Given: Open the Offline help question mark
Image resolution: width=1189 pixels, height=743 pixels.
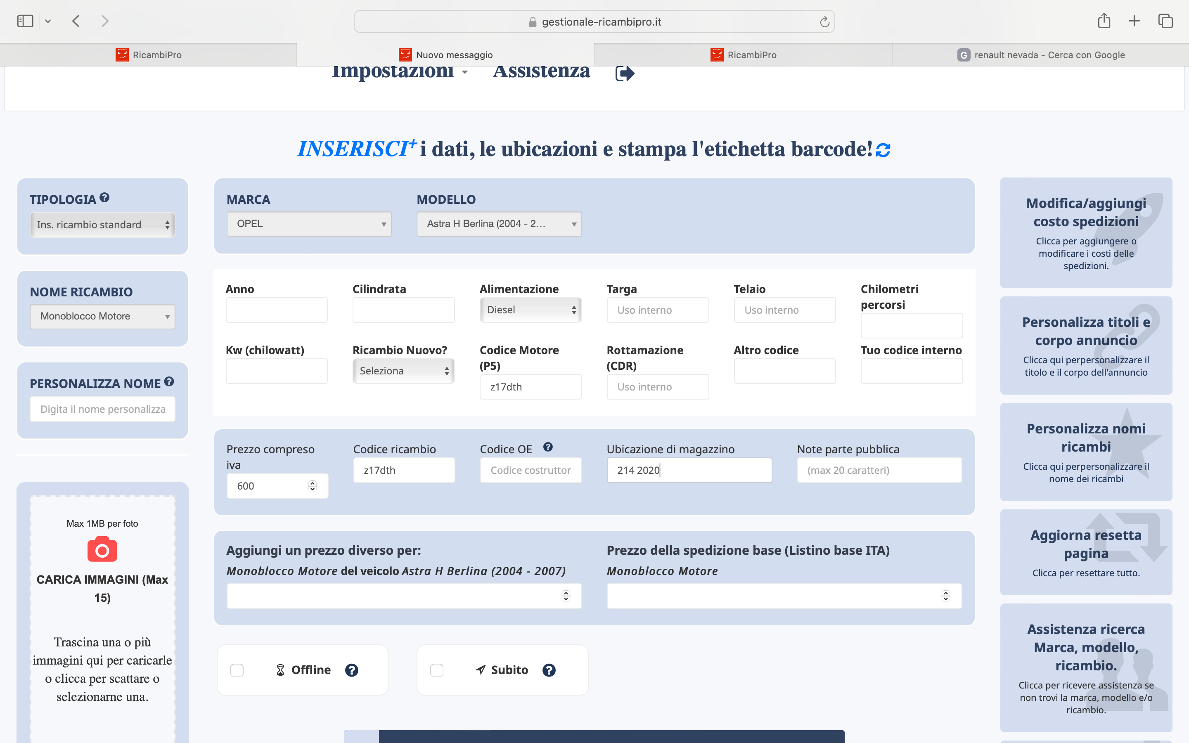Looking at the screenshot, I should pos(351,670).
